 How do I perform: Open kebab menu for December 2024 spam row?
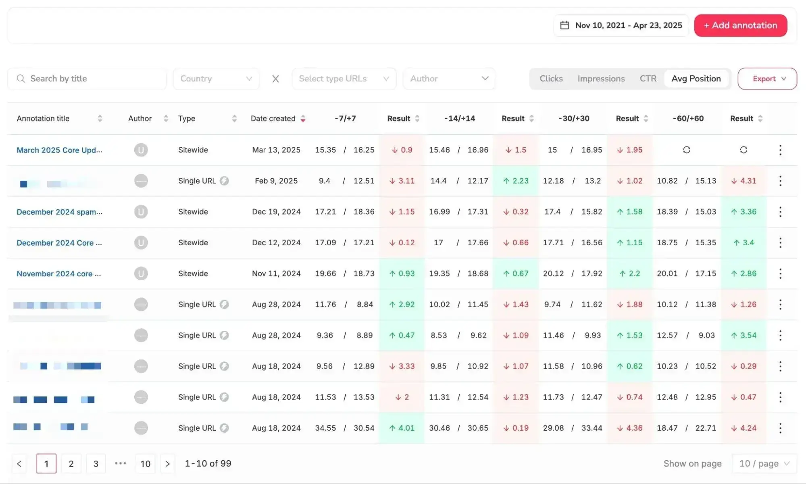coord(780,211)
